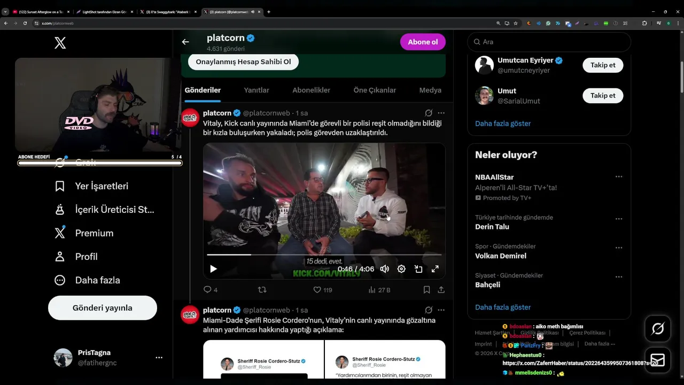Open video settings gear
684x385 pixels.
pos(401,269)
